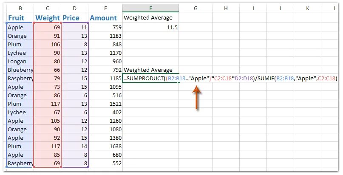Click the amount value 1260

coord(105,121)
